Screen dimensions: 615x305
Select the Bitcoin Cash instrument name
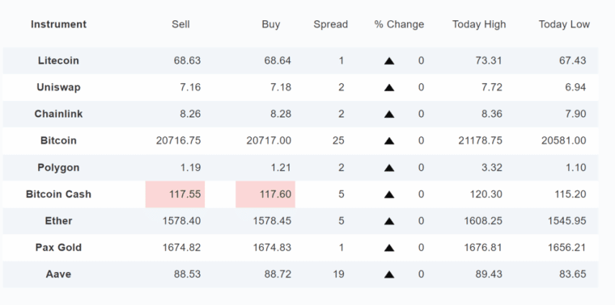[x=58, y=194]
